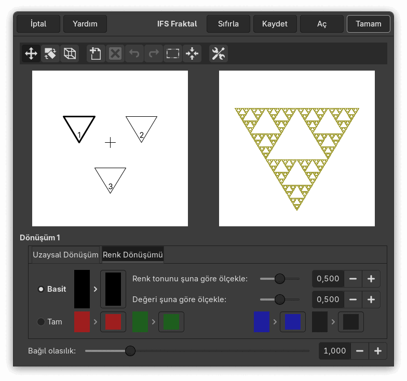
Task: Click the Bağıl olasılık slider handle
Action: click(130, 351)
